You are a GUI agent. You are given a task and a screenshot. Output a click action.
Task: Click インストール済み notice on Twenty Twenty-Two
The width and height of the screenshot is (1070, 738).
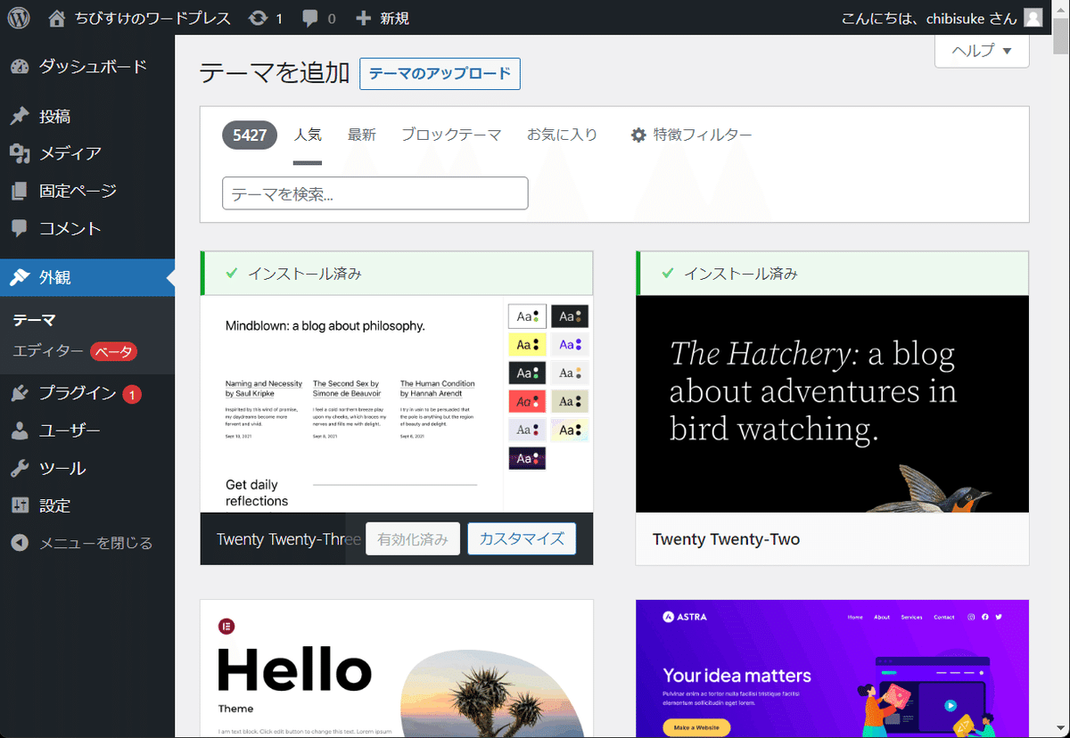(832, 274)
